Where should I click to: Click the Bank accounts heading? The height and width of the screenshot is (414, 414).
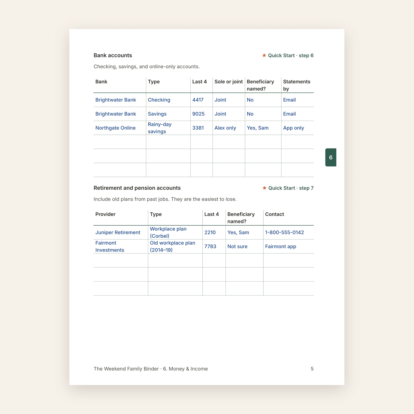pos(113,55)
